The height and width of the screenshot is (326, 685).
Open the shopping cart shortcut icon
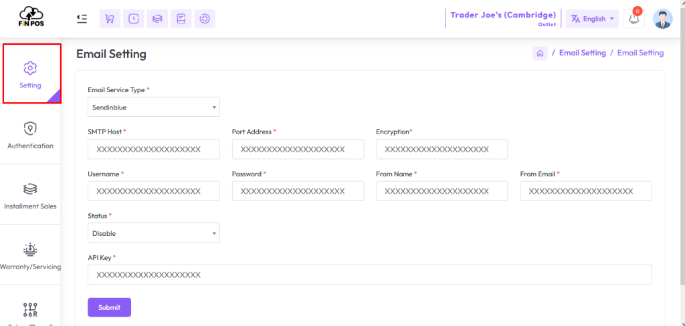click(x=110, y=19)
